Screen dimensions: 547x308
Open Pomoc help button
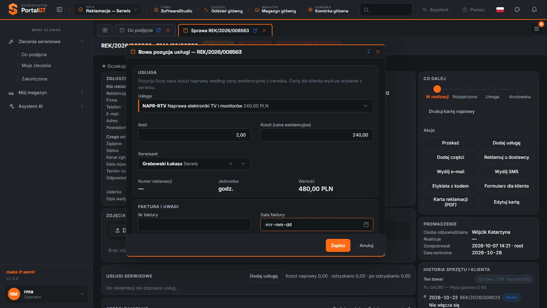tap(473, 10)
